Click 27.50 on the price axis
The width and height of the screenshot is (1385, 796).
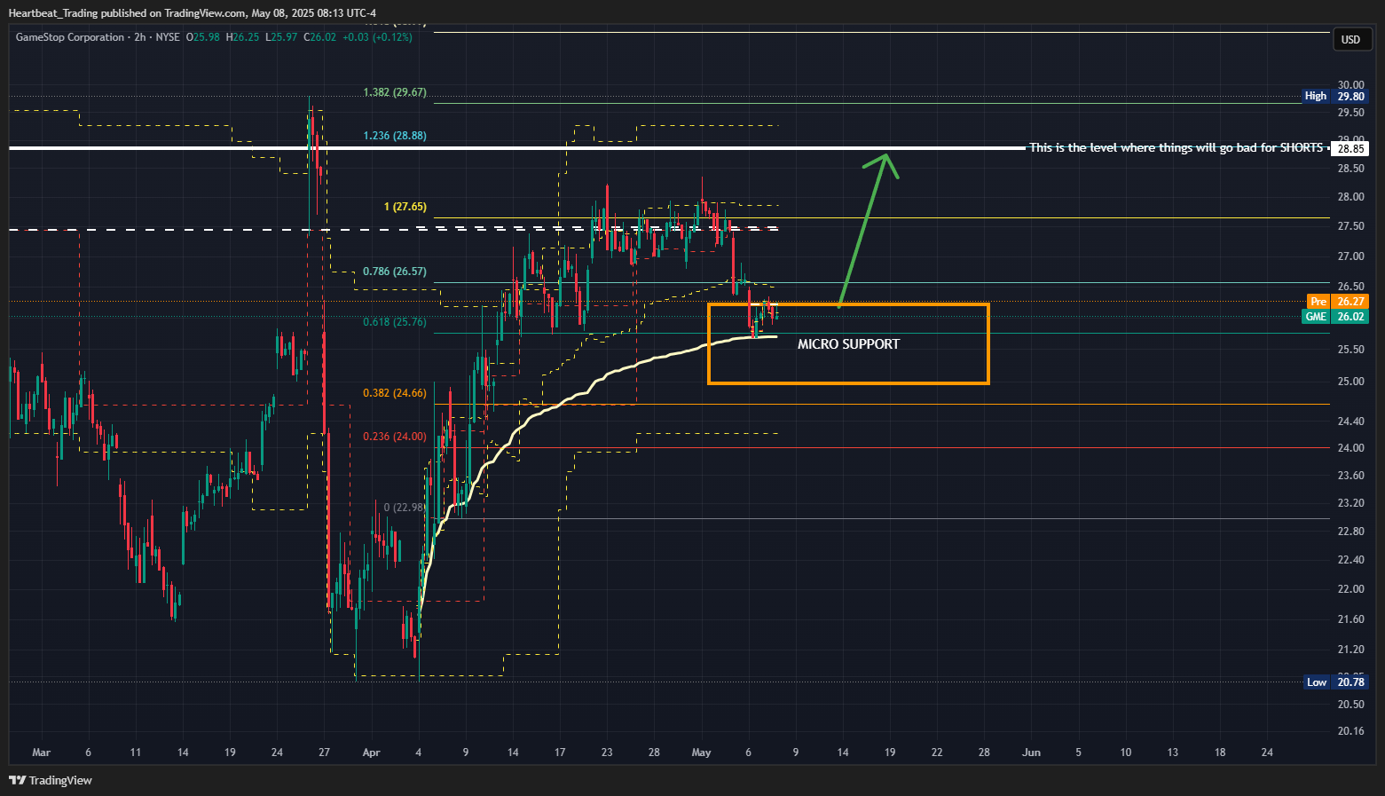1351,226
